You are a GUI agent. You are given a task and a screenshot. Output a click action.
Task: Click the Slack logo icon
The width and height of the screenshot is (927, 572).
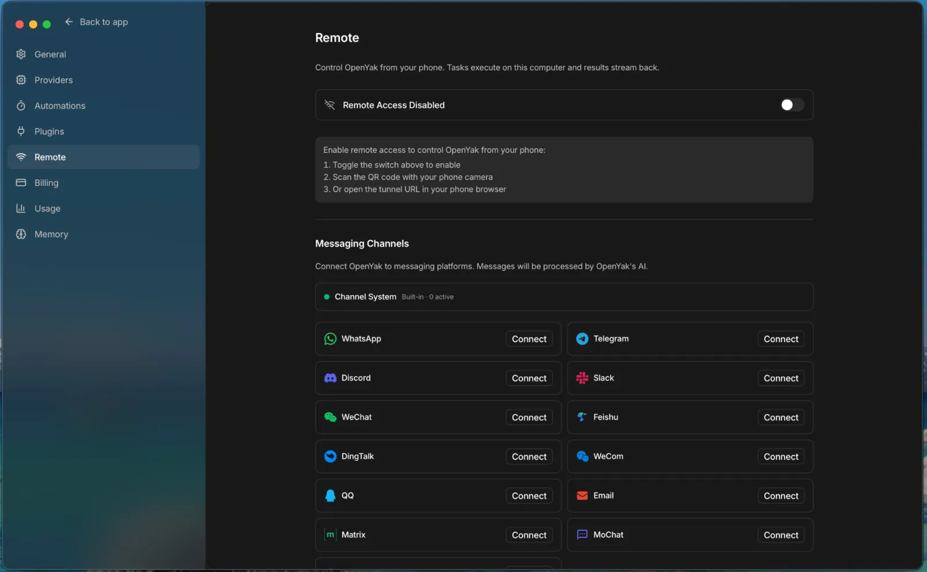[582, 378]
